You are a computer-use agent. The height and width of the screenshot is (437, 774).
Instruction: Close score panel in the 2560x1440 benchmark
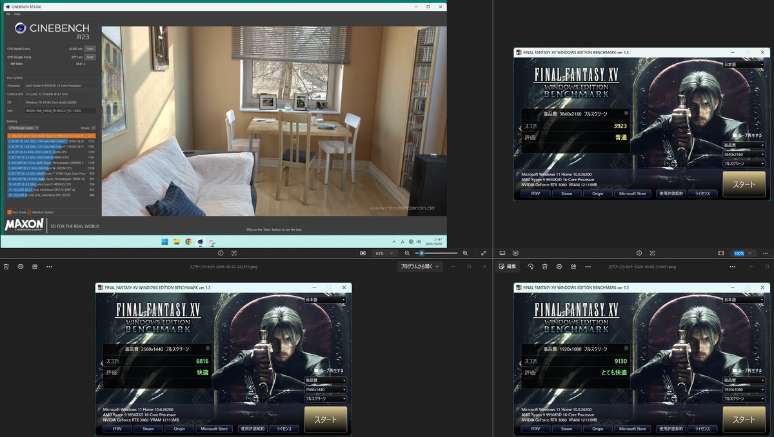coord(208,348)
